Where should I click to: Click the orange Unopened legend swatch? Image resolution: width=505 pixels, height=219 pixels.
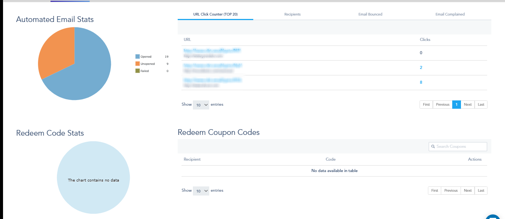137,64
